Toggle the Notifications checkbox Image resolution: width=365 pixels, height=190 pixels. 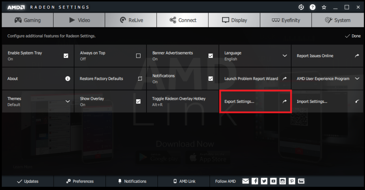(211, 78)
